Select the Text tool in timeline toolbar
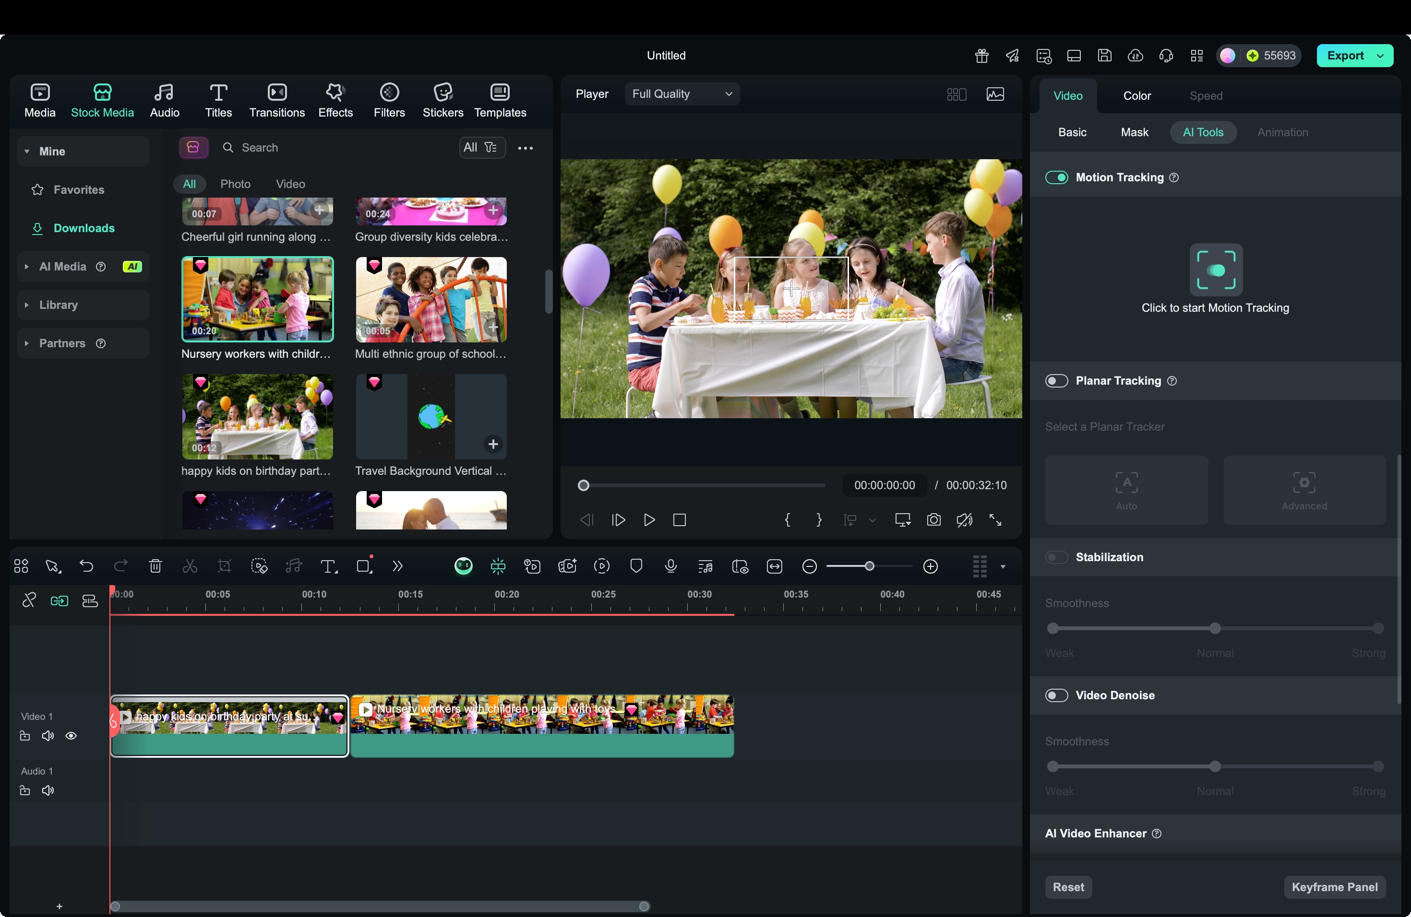Image resolution: width=1411 pixels, height=917 pixels. 328,566
